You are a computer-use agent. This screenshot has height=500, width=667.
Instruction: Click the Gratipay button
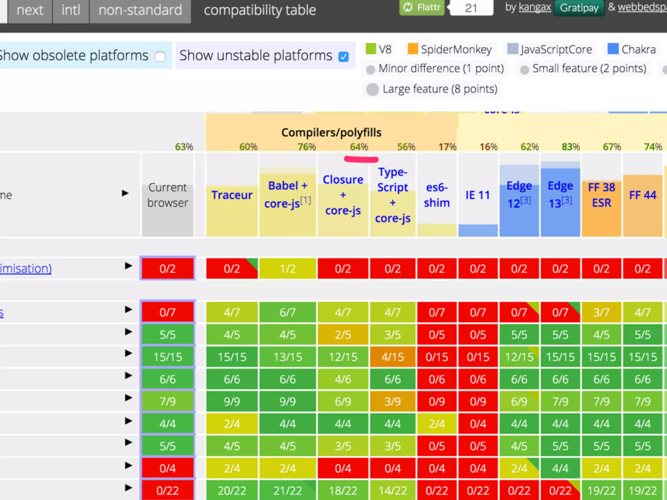tap(579, 8)
